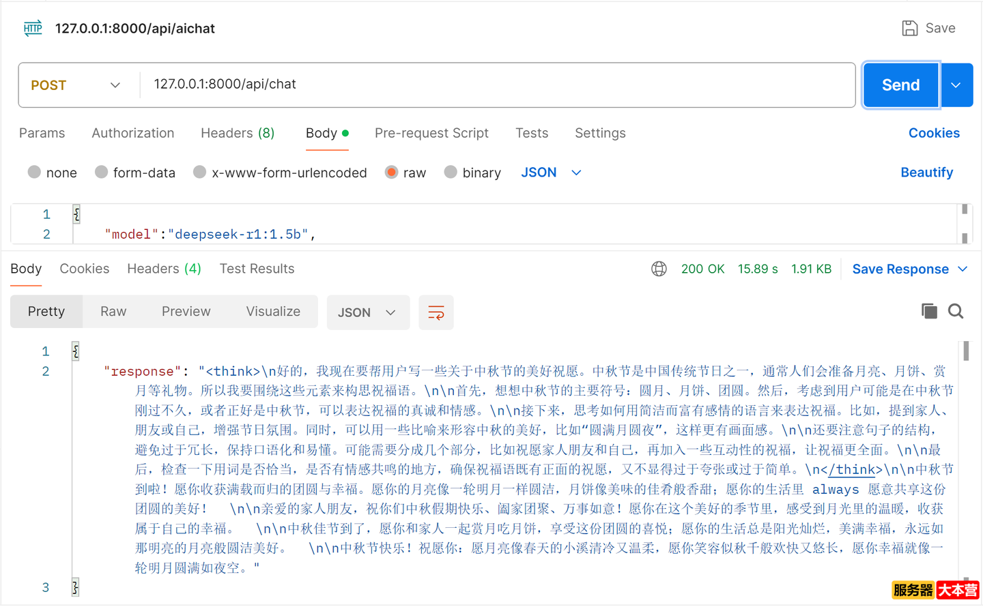Screen dimensions: 983x607
Task: Open the JSON format dropdown in body editor
Action: 551,173
